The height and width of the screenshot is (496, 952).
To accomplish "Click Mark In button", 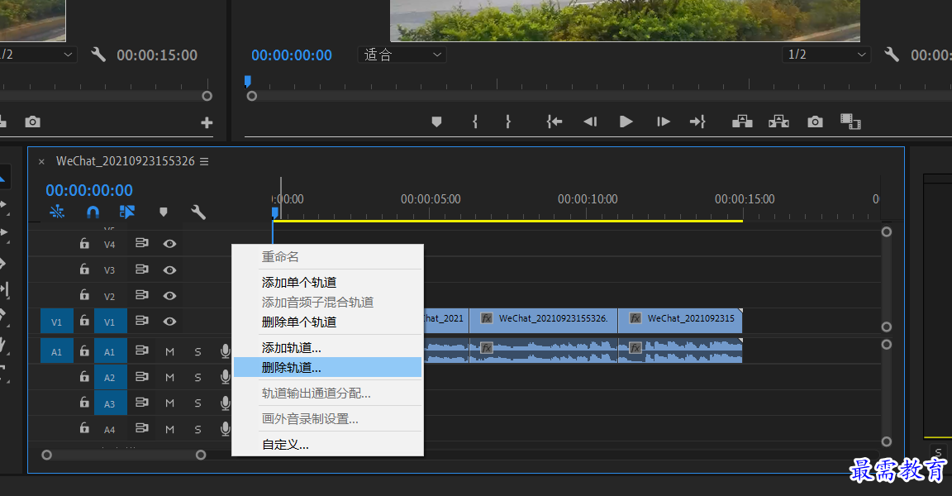I will 475,122.
